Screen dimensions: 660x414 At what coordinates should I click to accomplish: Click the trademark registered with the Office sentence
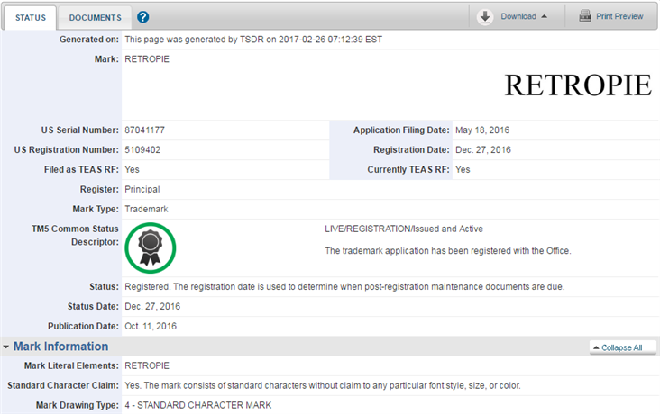[x=448, y=251]
